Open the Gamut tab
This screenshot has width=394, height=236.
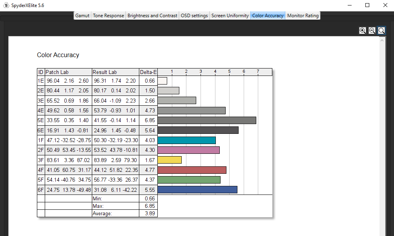[82, 16]
